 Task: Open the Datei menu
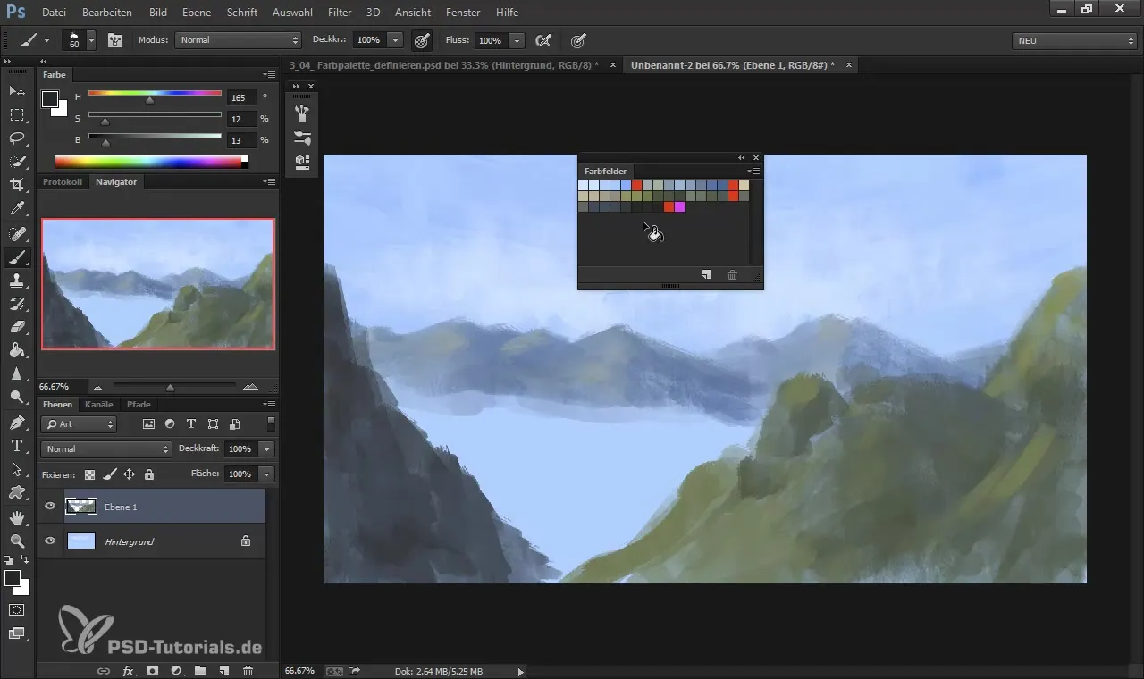(x=54, y=13)
